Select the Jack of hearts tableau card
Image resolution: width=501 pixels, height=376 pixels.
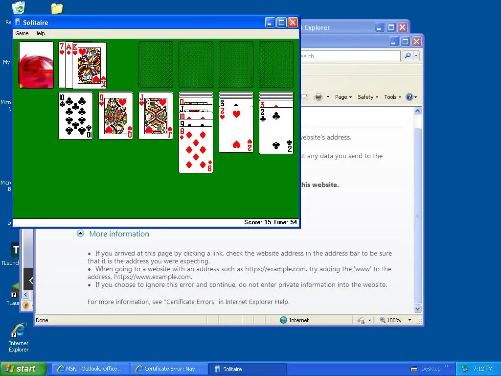coord(156,116)
